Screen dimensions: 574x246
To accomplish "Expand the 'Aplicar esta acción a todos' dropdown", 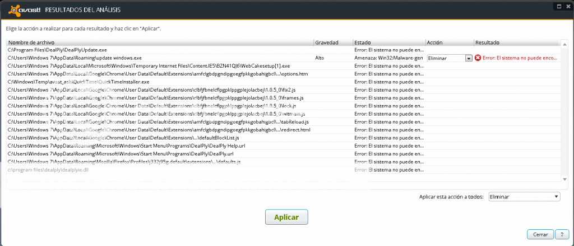I will point(556,197).
